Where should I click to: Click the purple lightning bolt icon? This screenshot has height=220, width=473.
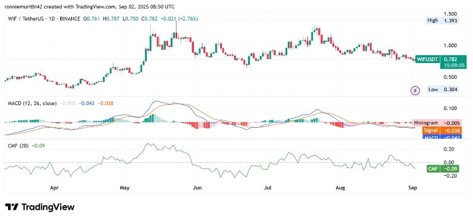[416, 90]
